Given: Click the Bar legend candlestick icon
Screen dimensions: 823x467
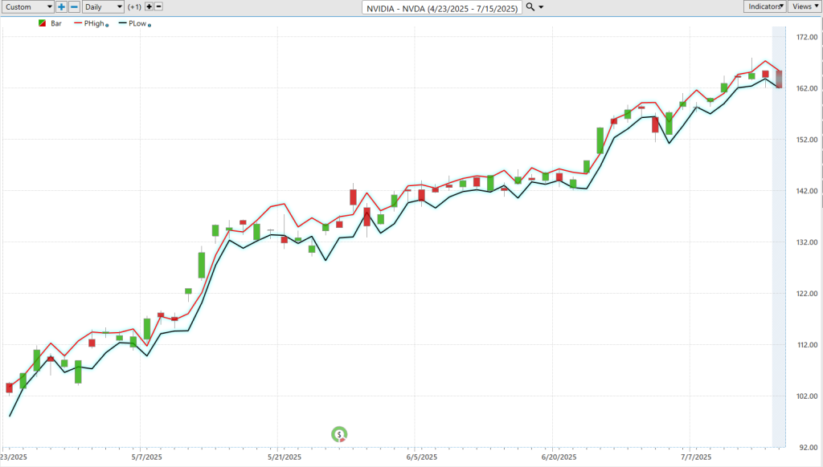Looking at the screenshot, I should click(43, 24).
